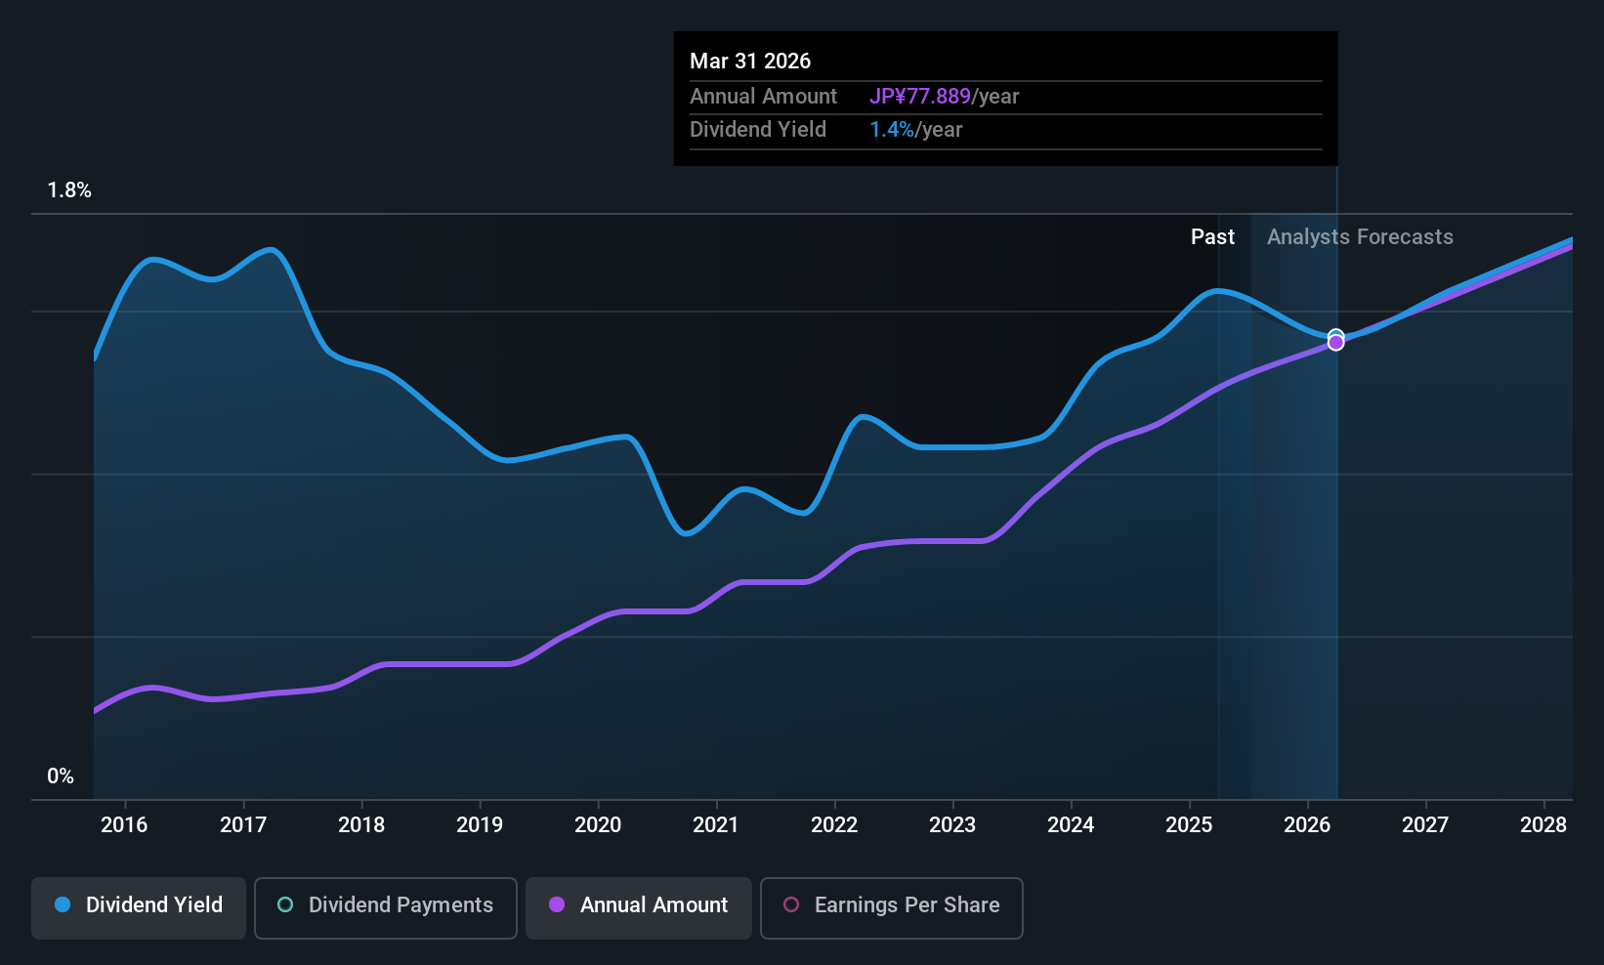Click the 1.4%/year dividend yield value
This screenshot has width=1604, height=965.
(915, 130)
